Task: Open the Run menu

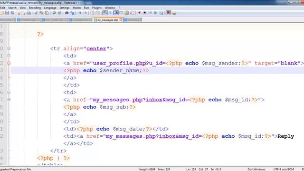Action: pyautogui.click(x=86, y=8)
